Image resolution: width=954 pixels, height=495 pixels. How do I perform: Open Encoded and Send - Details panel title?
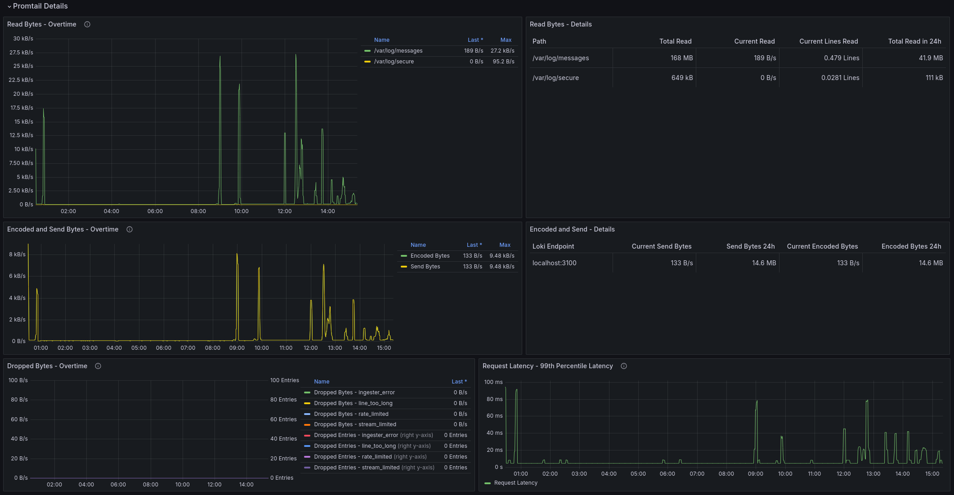pos(572,229)
